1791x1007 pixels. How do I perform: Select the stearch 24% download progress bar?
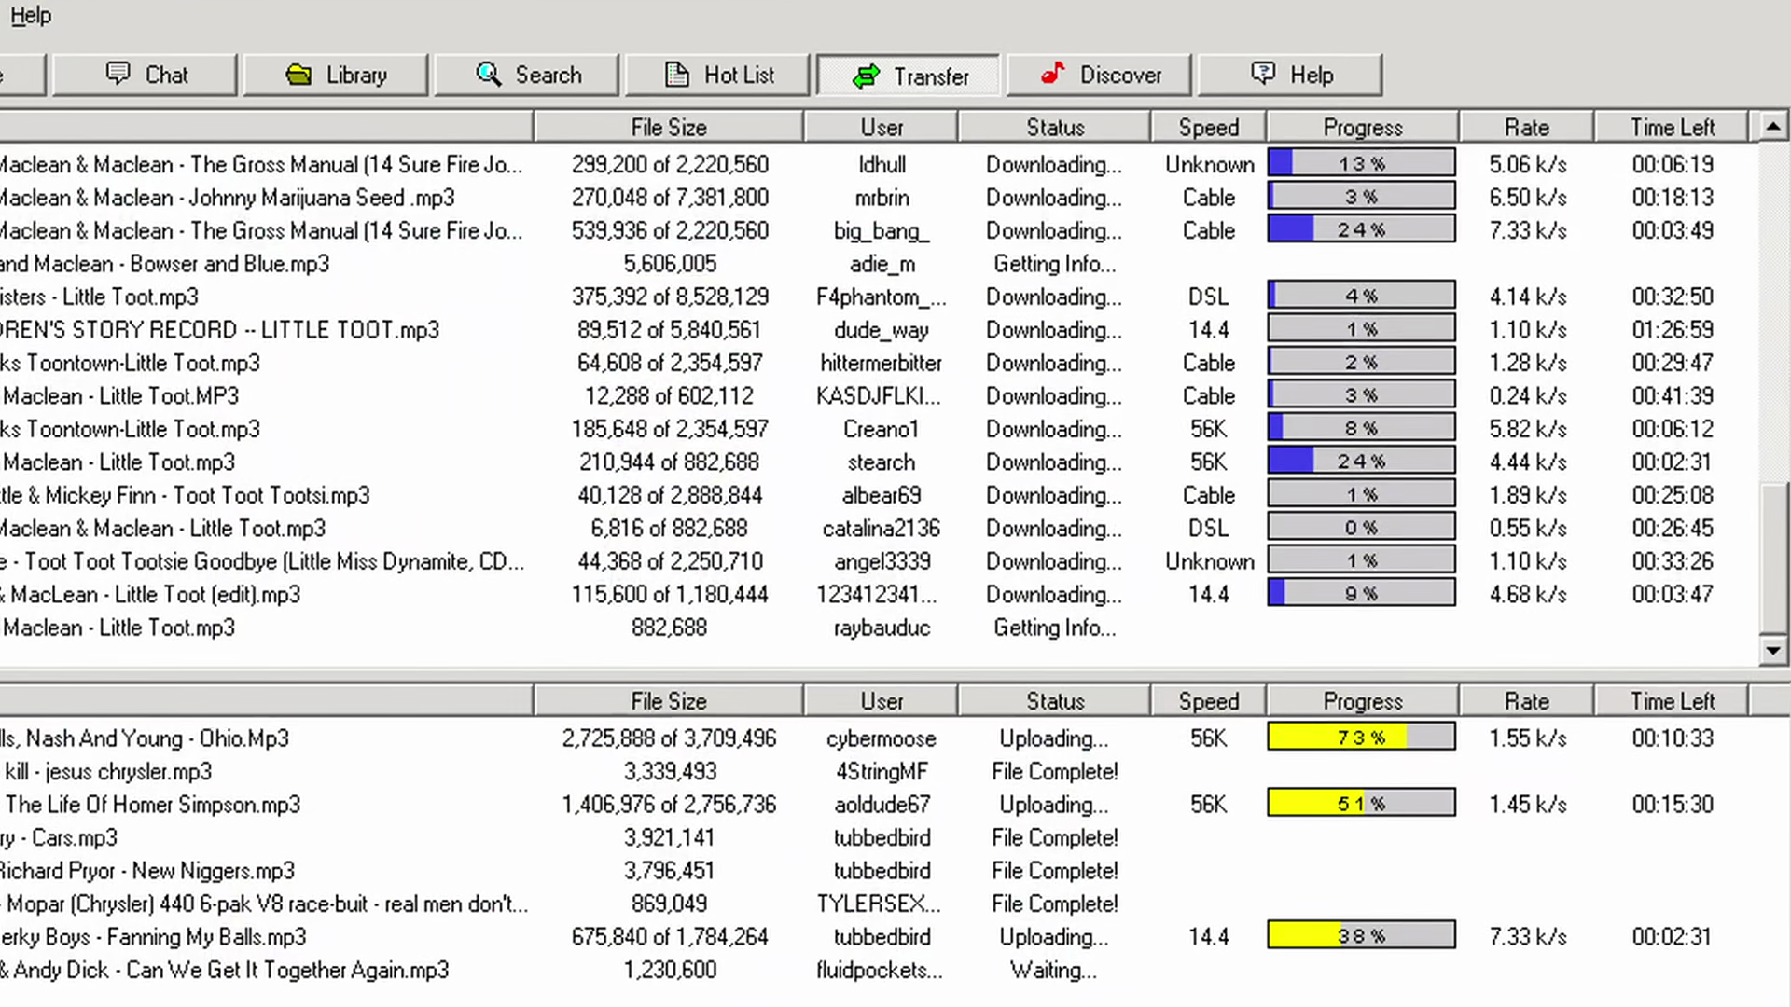pos(1361,462)
